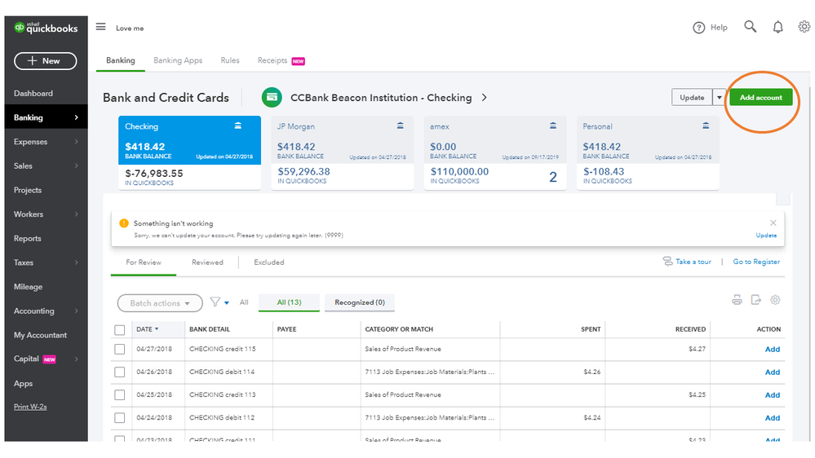Open the Go to Register link
Viewport: 815px width, 458px height.
pyautogui.click(x=756, y=262)
